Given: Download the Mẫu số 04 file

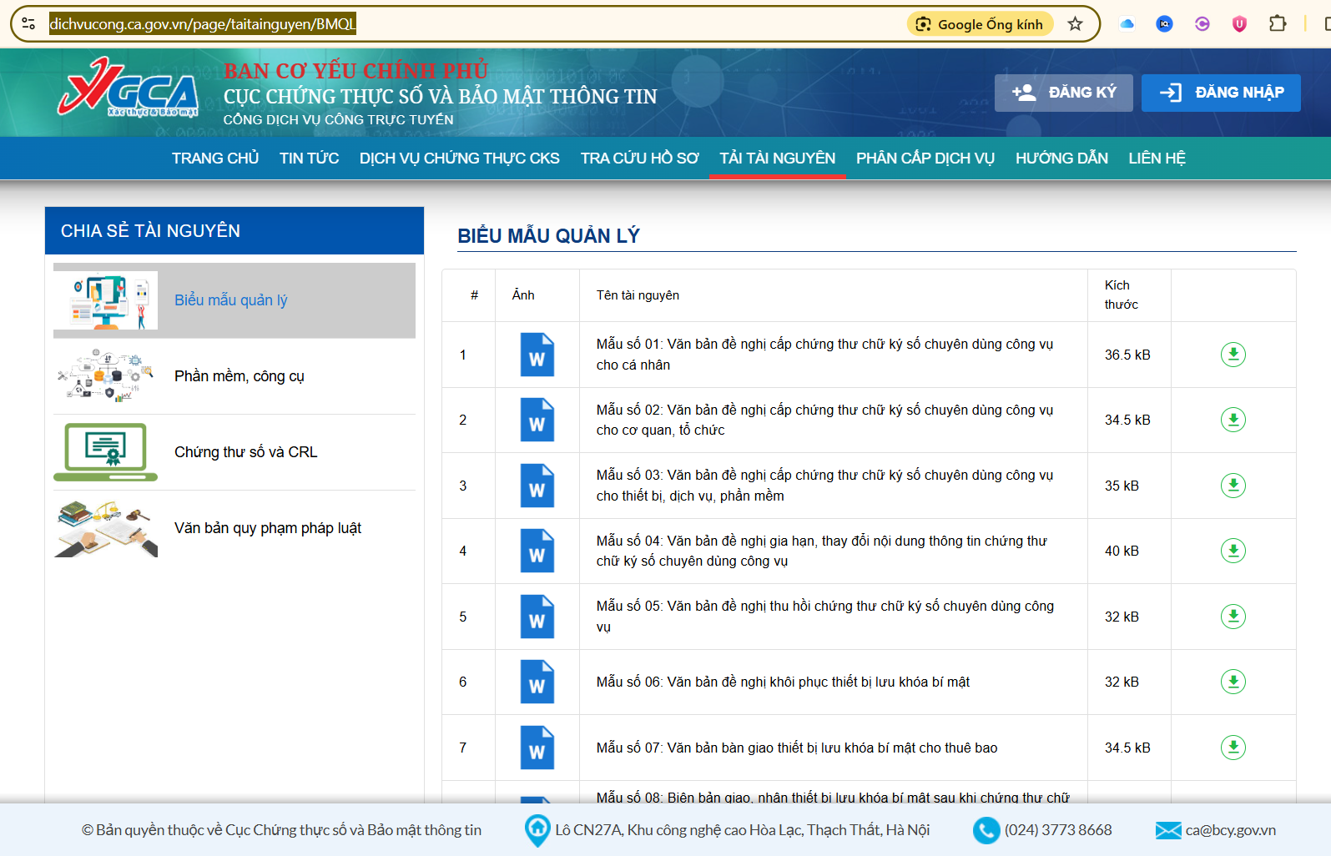Looking at the screenshot, I should tap(1233, 551).
